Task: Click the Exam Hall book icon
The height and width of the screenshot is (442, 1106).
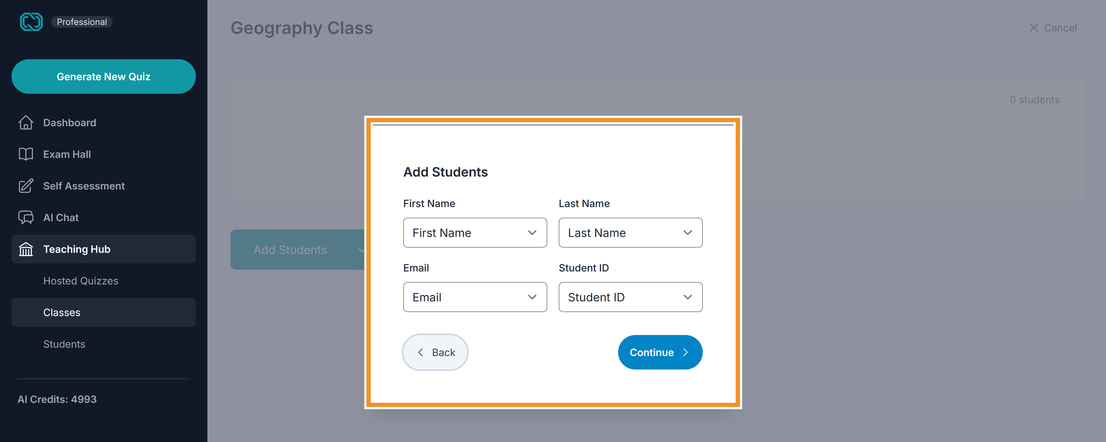Action: [26, 154]
